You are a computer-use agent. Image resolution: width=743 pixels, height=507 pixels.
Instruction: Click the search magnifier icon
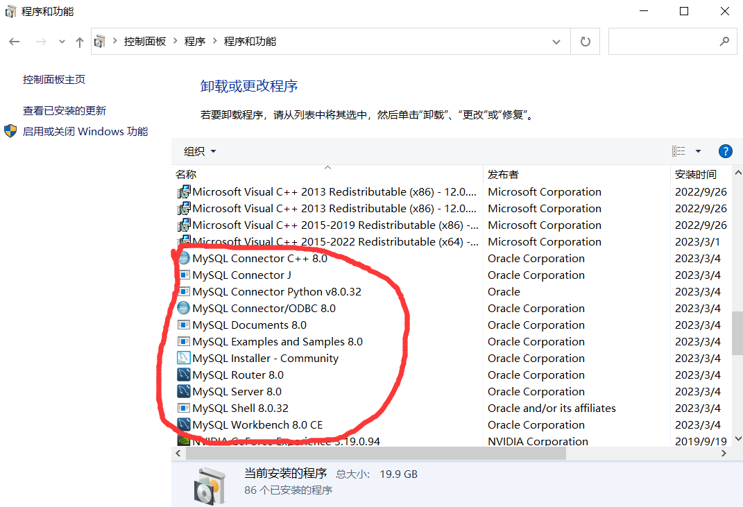[724, 42]
